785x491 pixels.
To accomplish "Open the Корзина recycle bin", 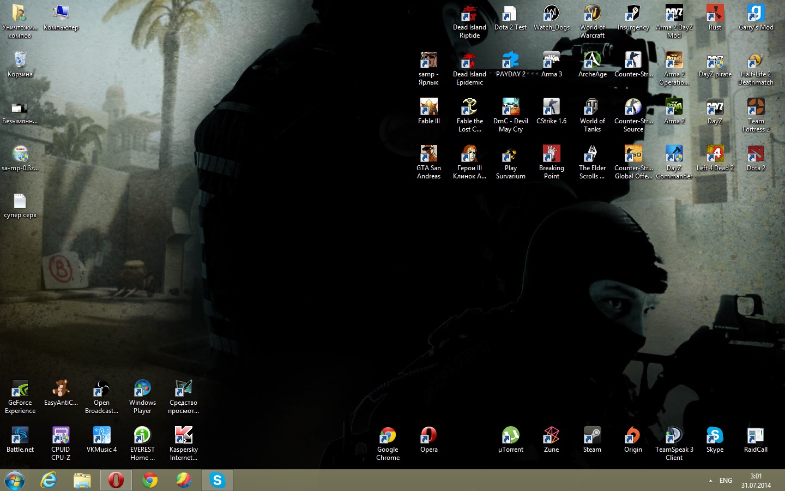I will (20, 65).
